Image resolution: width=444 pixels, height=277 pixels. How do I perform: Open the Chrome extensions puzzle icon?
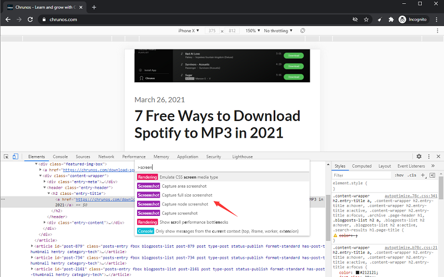click(391, 19)
